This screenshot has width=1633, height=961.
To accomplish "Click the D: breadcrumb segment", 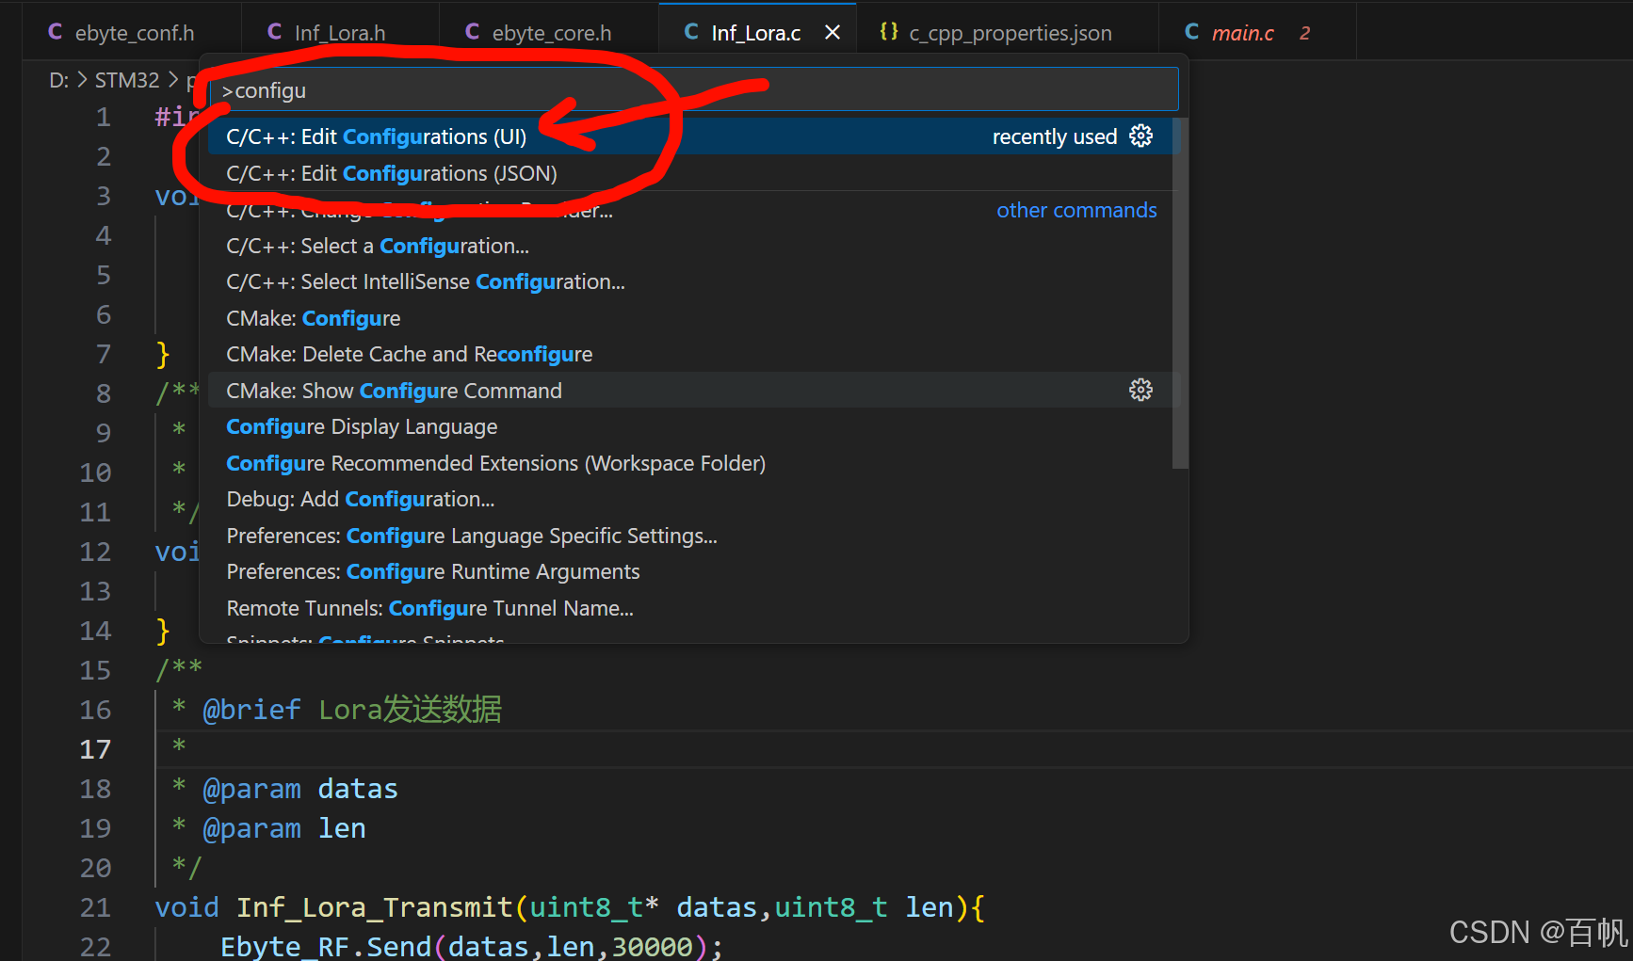I will [58, 80].
